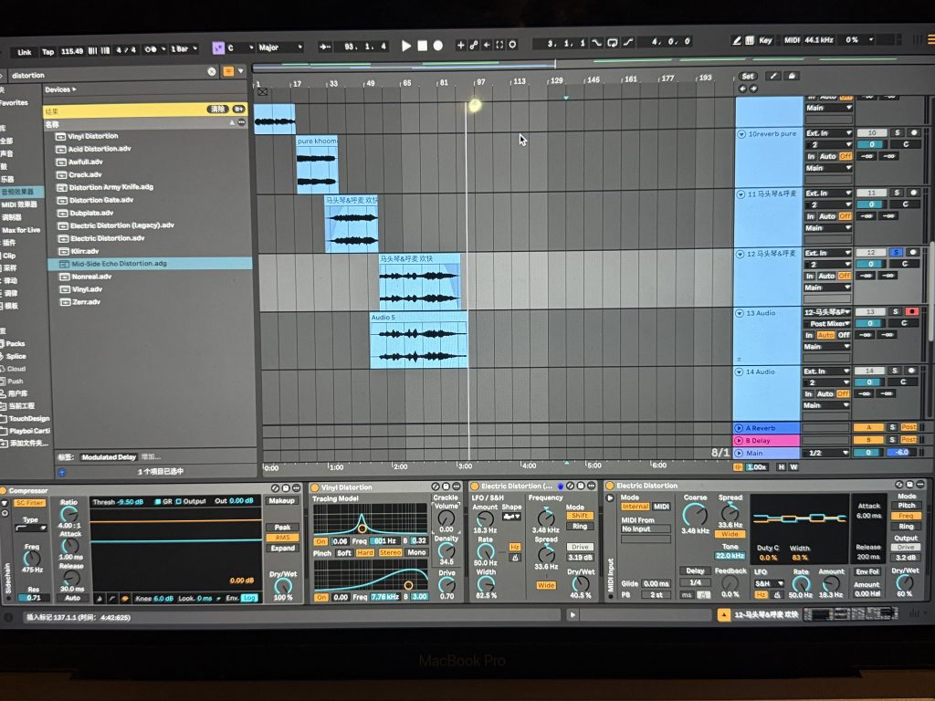Image resolution: width=935 pixels, height=701 pixels.
Task: Open Packs in the browser sidebar
Action: point(16,344)
